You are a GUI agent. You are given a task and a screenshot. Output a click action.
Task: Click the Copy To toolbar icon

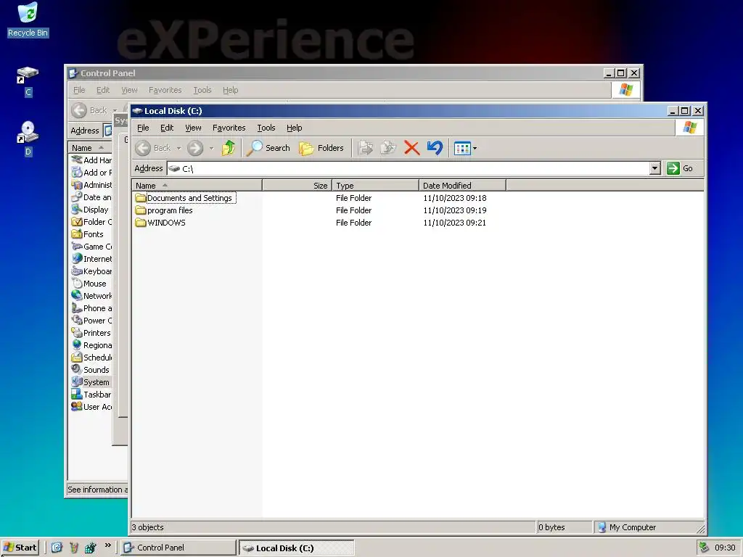pos(388,148)
